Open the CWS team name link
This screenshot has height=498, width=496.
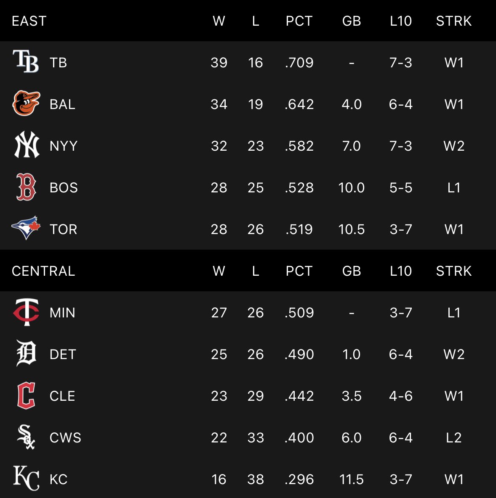[x=65, y=437]
